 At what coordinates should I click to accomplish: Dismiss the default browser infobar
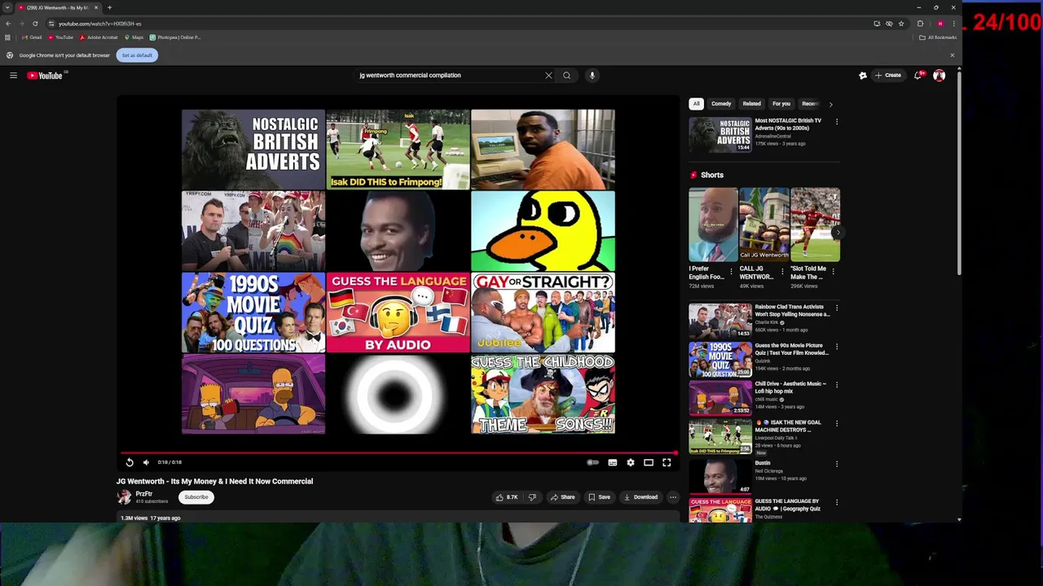[x=952, y=55]
